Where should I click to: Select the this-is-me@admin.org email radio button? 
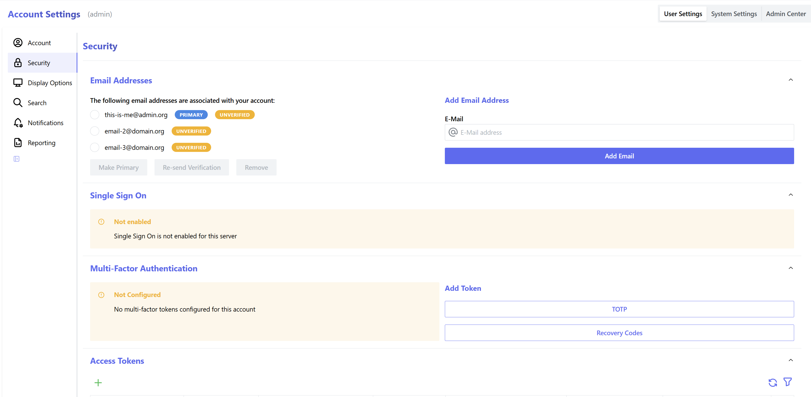(95, 115)
